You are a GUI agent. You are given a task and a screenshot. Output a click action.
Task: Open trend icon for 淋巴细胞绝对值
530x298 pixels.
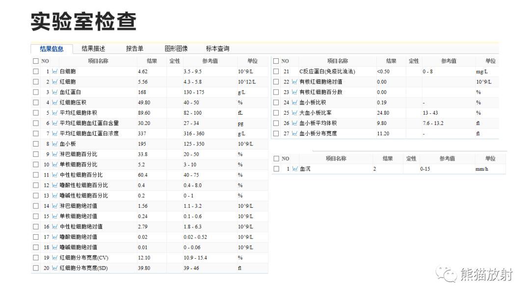pos(55,206)
